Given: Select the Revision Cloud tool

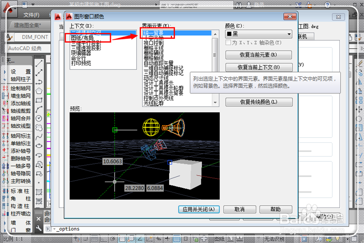Looking at the screenshot, I should tap(39, 128).
